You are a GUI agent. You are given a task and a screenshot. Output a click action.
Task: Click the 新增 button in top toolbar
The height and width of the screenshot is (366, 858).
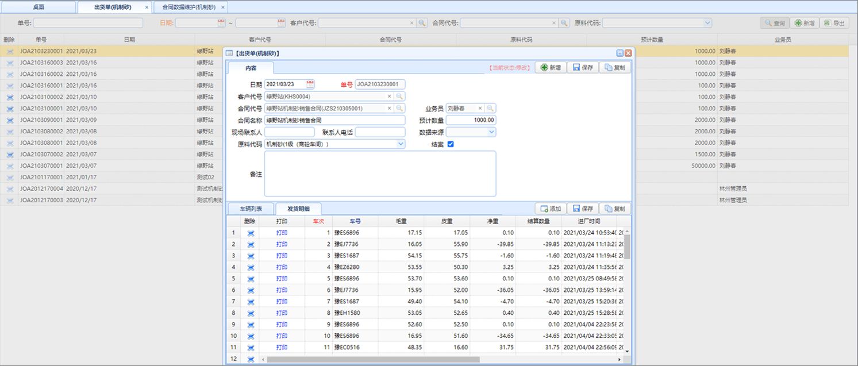[804, 23]
